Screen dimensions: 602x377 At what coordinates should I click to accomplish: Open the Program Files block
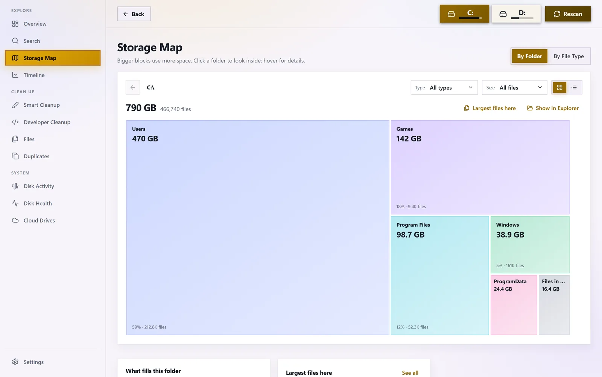point(440,276)
